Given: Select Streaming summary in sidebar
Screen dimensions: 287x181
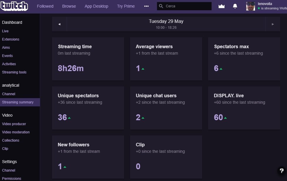Looking at the screenshot, I should pos(20,102).
